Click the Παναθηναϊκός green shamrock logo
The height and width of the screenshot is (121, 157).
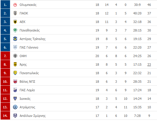click(15, 30)
